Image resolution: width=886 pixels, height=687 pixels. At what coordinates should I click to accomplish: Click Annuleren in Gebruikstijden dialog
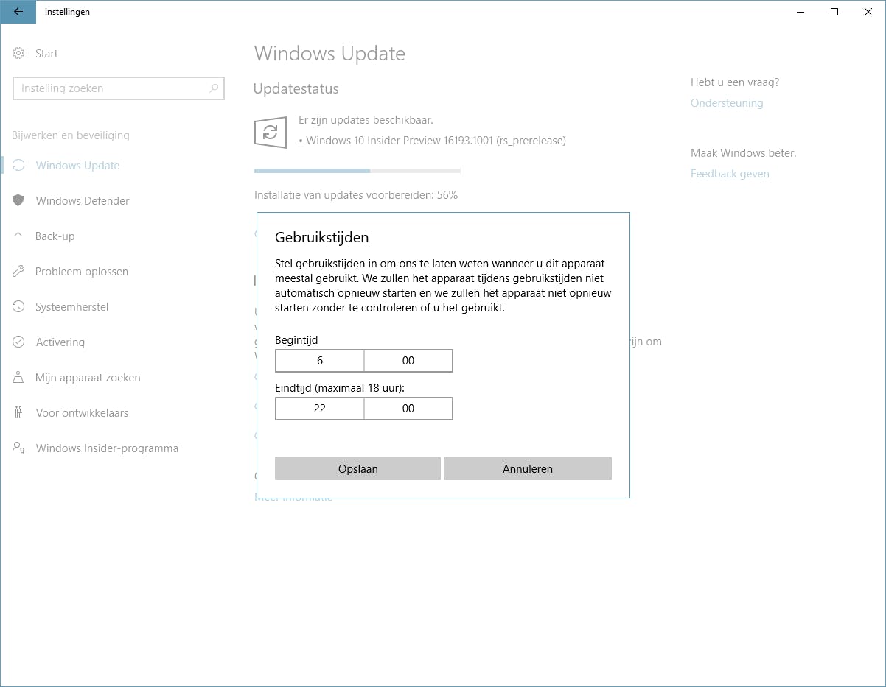528,468
